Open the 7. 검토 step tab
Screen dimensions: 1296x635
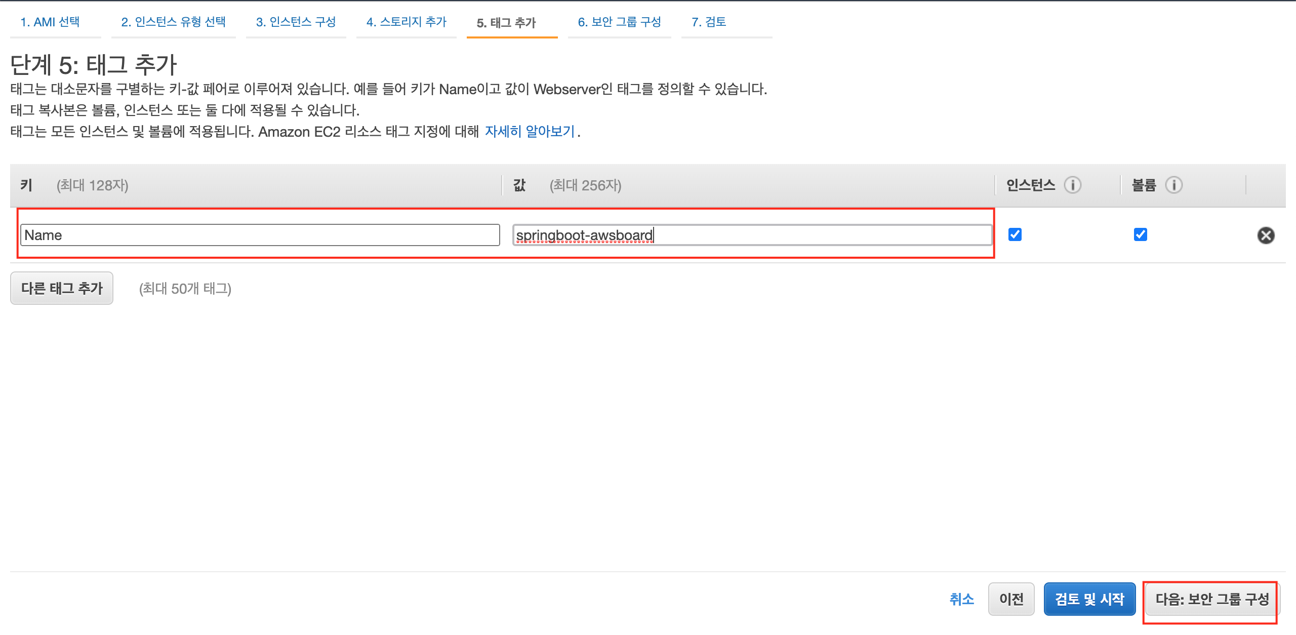pyautogui.click(x=709, y=22)
